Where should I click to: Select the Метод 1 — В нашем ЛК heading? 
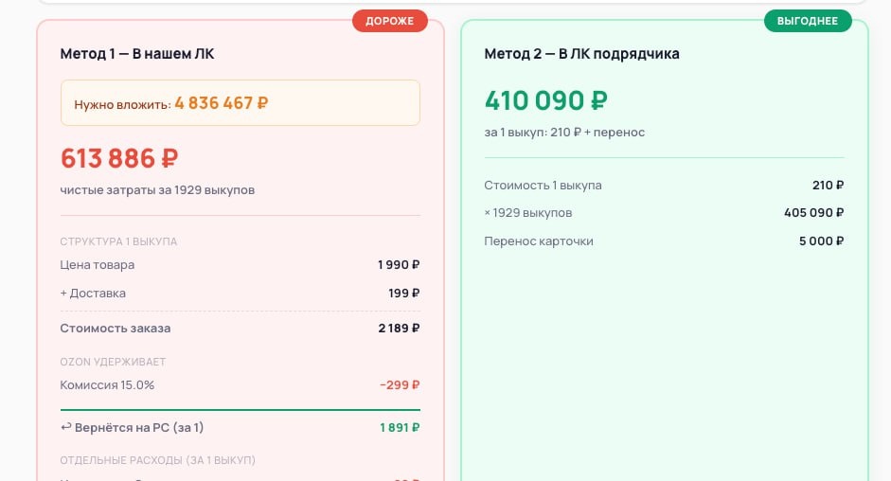(137, 54)
